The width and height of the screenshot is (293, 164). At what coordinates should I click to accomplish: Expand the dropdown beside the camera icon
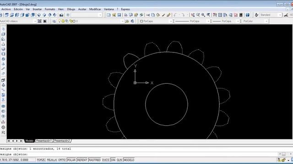pos(100,15)
